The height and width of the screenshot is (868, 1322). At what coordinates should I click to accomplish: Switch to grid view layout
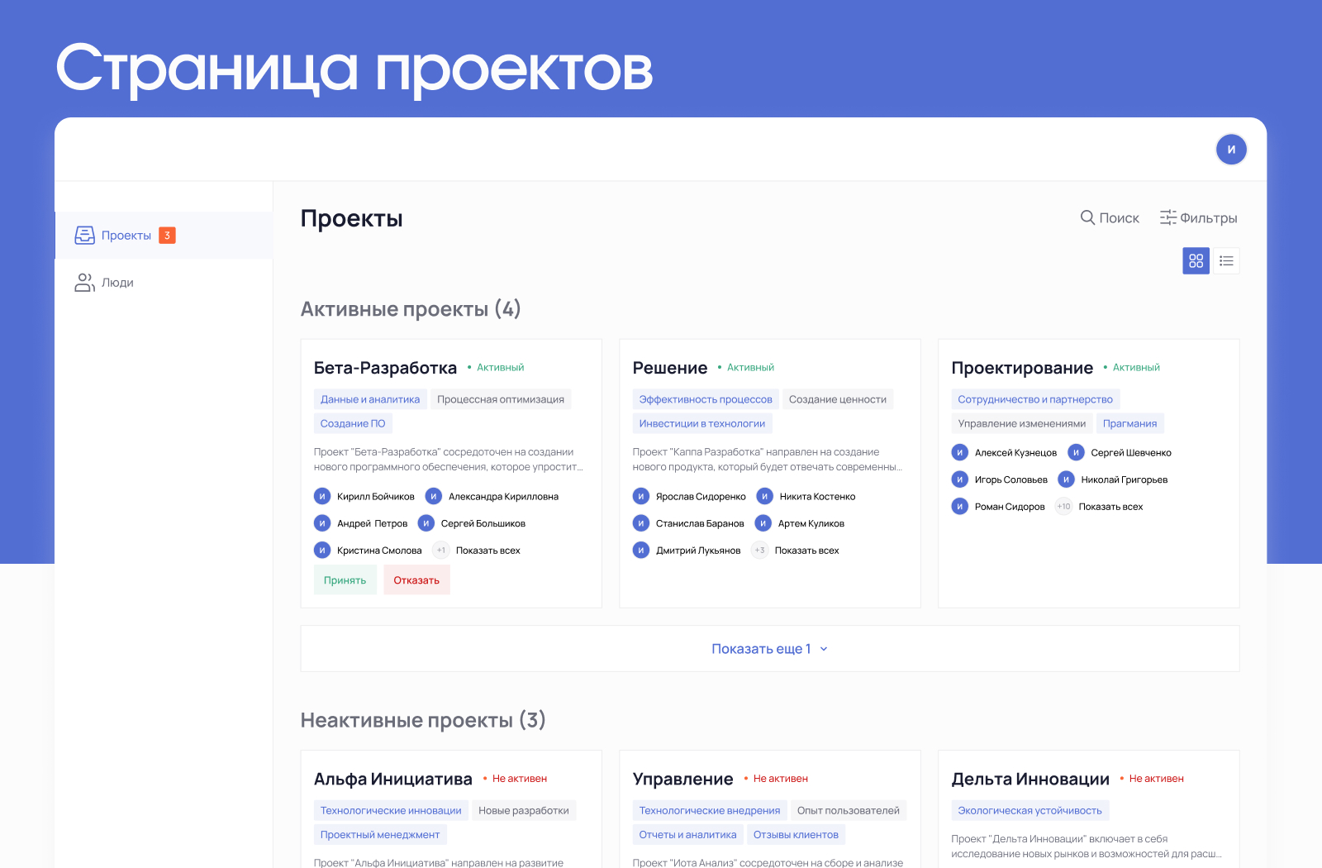[1196, 261]
